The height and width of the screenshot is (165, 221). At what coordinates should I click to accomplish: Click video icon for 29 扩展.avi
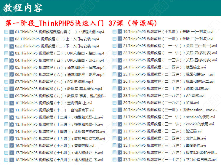point(120,103)
